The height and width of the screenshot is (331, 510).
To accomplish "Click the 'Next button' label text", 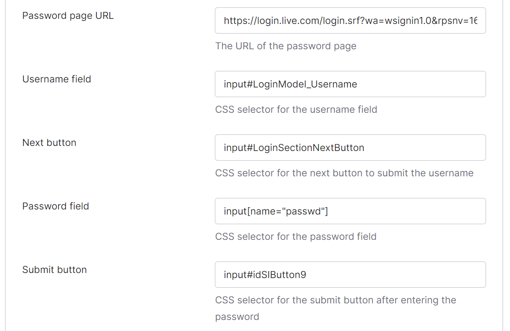I will point(49,143).
